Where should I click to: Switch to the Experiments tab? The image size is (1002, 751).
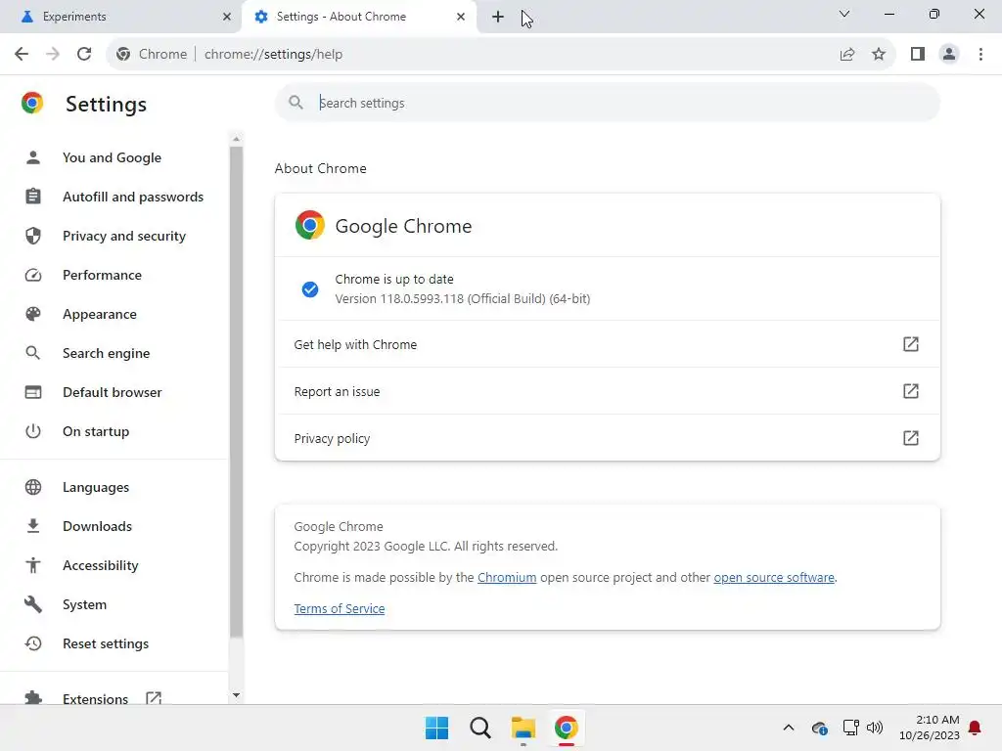click(x=120, y=17)
